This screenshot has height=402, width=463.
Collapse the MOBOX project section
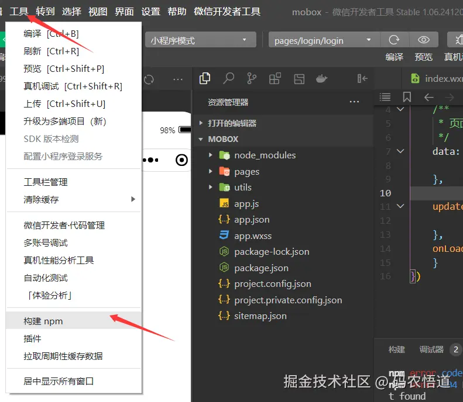(x=201, y=139)
